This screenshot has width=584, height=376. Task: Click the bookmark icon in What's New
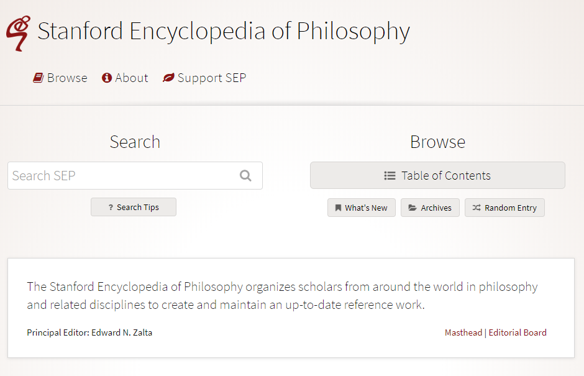[x=338, y=208]
